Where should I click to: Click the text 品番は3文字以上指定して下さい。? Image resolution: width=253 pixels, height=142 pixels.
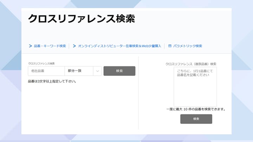pyautogui.click(x=52, y=81)
